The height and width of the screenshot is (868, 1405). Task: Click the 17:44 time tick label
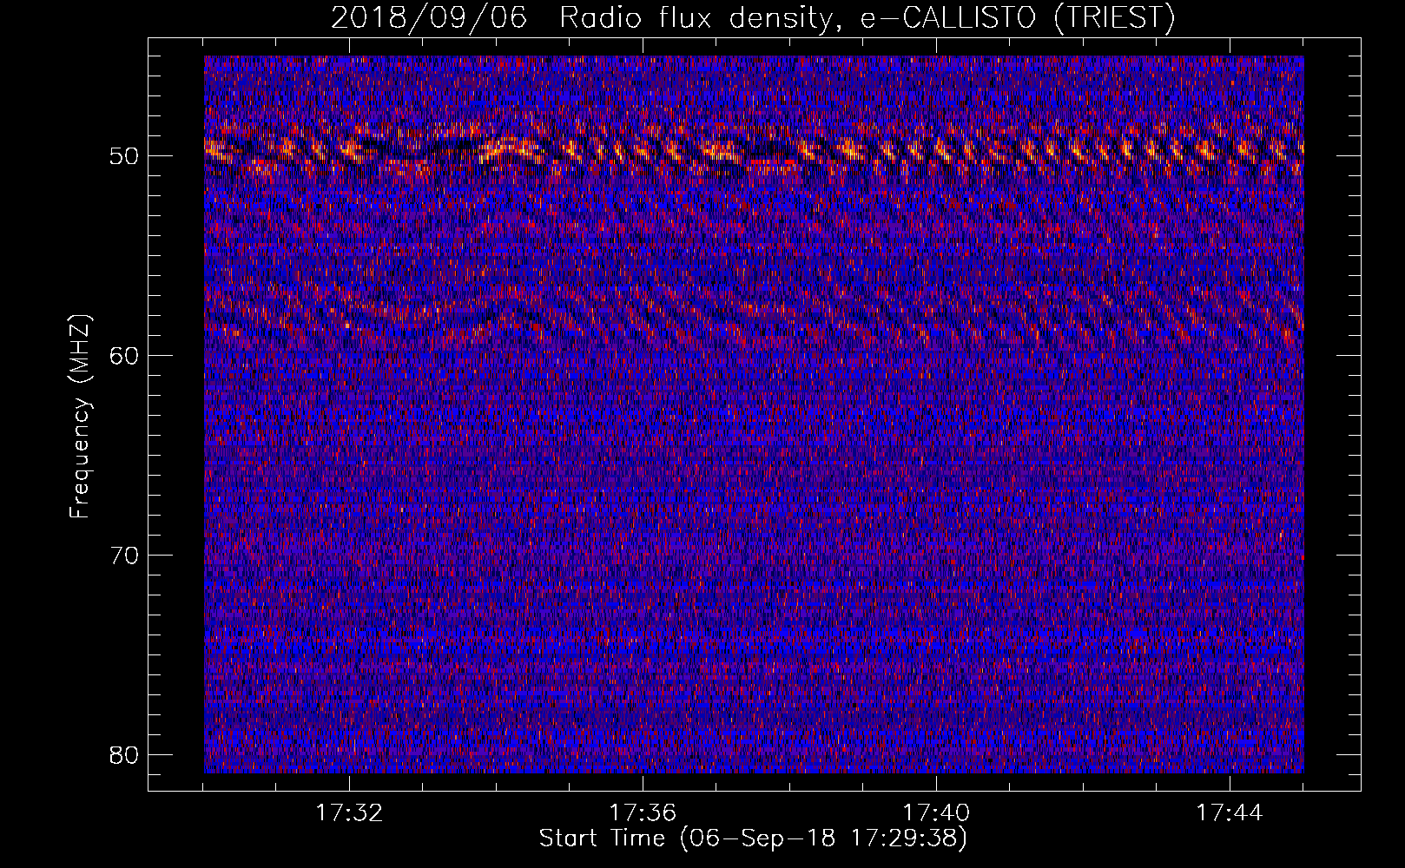coord(1230,813)
